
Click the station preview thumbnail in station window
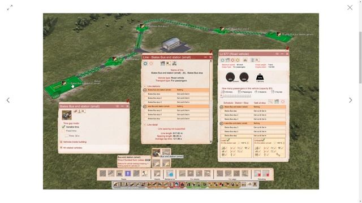tap(67, 115)
